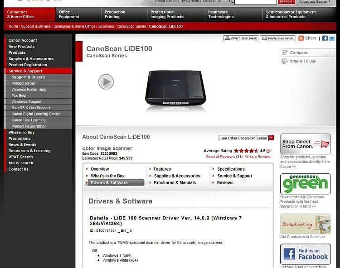Open Supplies & Accessories sidebar item
This screenshot has height=268, width=340.
point(31,59)
